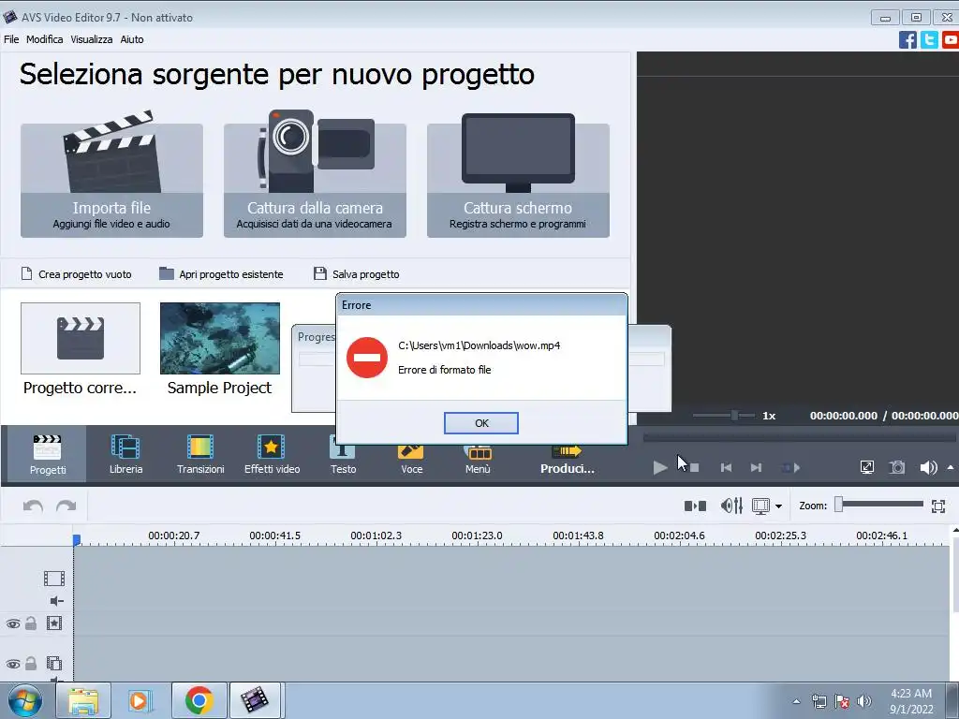Click the storyboard view icon

tap(696, 506)
